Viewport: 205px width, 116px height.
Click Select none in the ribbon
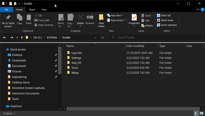[x=165, y=20]
